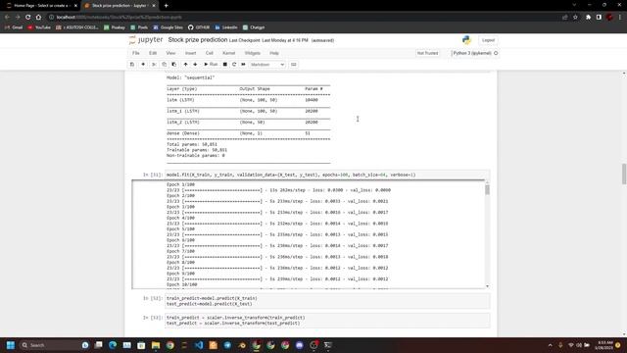Reload the browser page

(x=28, y=18)
